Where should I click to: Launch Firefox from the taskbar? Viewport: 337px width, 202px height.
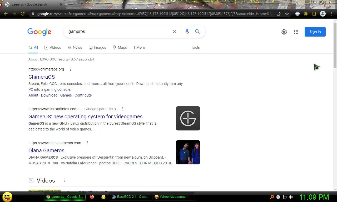92,197
